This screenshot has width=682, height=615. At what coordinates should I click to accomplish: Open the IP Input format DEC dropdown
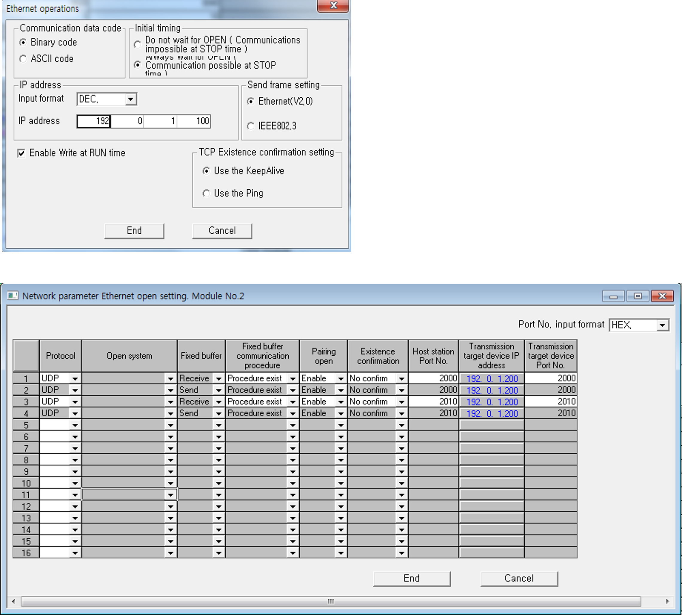130,99
